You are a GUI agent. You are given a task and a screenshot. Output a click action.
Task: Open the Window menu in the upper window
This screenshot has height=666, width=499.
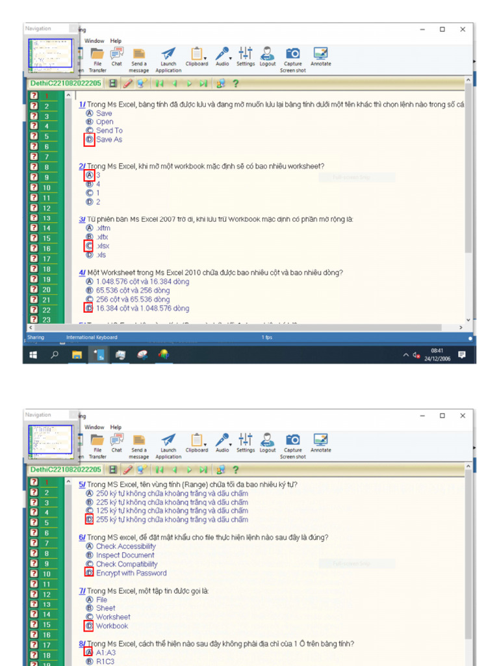click(x=94, y=41)
